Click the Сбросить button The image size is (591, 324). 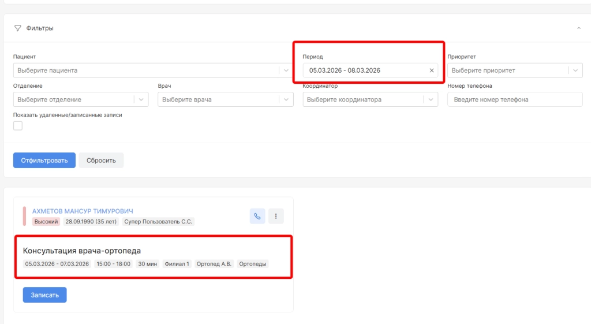[x=101, y=160]
